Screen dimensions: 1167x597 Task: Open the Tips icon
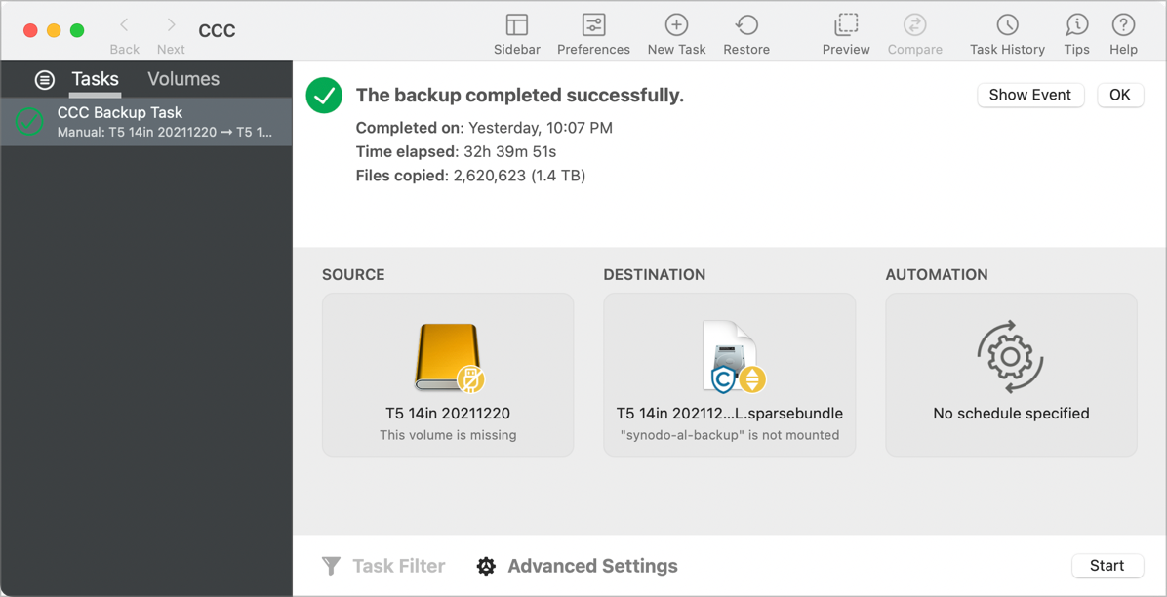pos(1076,25)
